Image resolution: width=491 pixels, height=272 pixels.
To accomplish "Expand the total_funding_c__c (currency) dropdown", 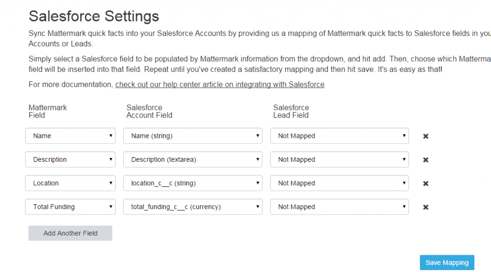I will point(193,207).
